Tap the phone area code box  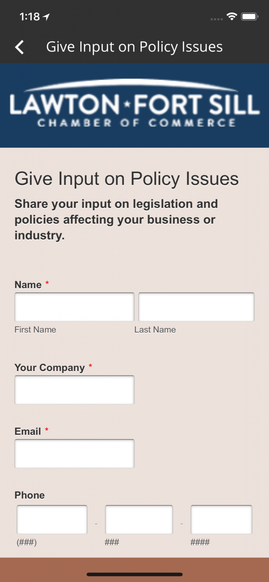pyautogui.click(x=52, y=519)
